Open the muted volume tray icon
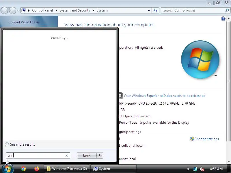This screenshot has width=231, height=173. click(x=202, y=169)
